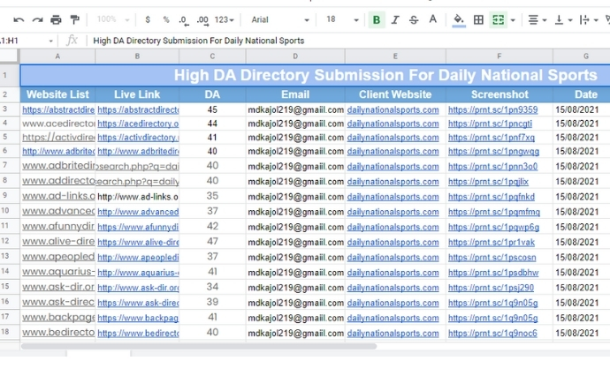Open the fill color picker
This screenshot has width=610, height=376.
(x=458, y=19)
